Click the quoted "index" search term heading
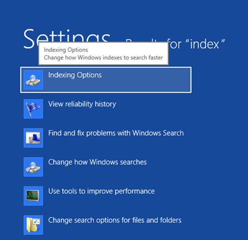 pos(205,44)
